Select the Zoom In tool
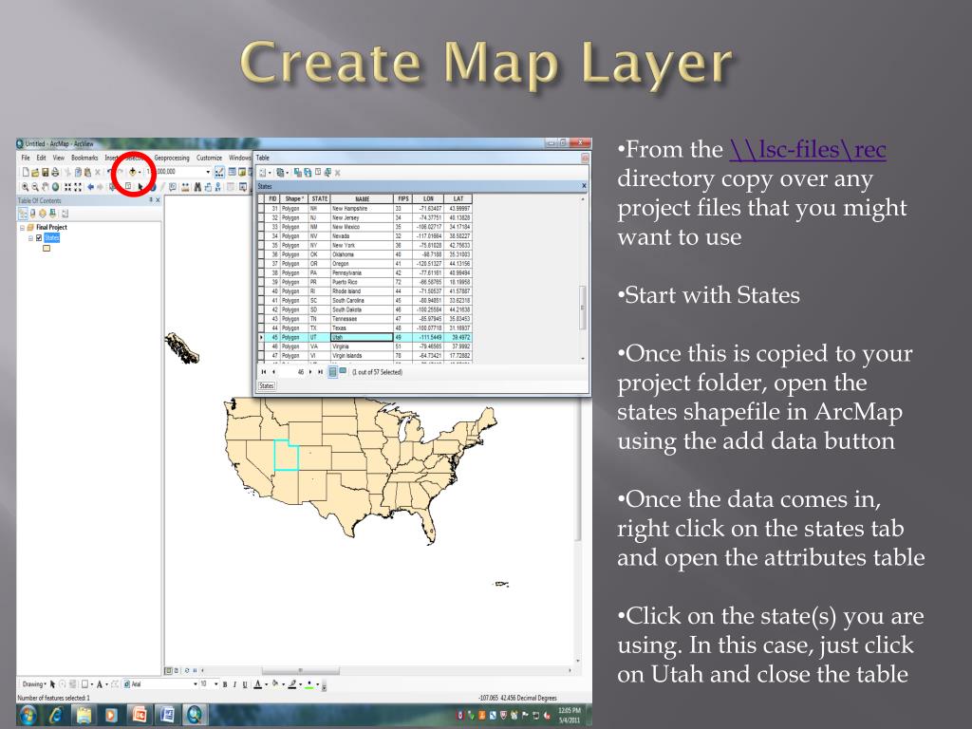This screenshot has width=972, height=729. coord(23,187)
